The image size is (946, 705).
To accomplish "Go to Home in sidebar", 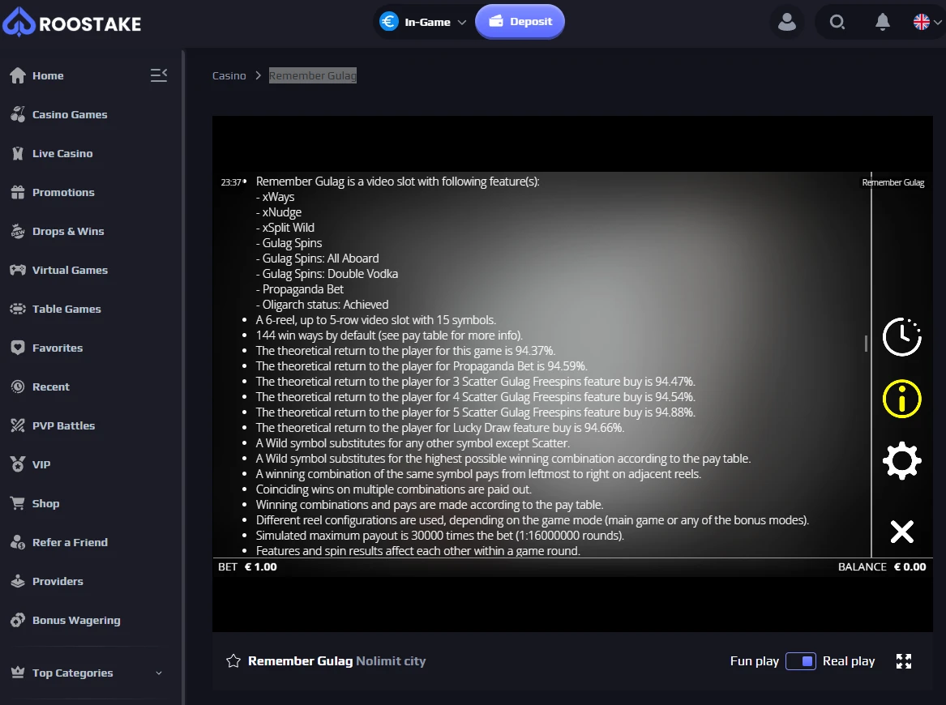I will click(48, 75).
